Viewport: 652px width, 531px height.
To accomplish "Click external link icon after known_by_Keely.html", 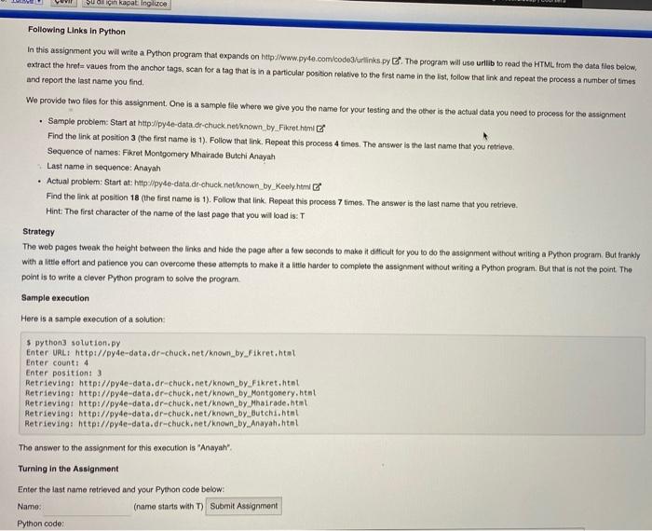I will [x=317, y=186].
